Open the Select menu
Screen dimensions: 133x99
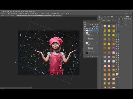click(16, 11)
